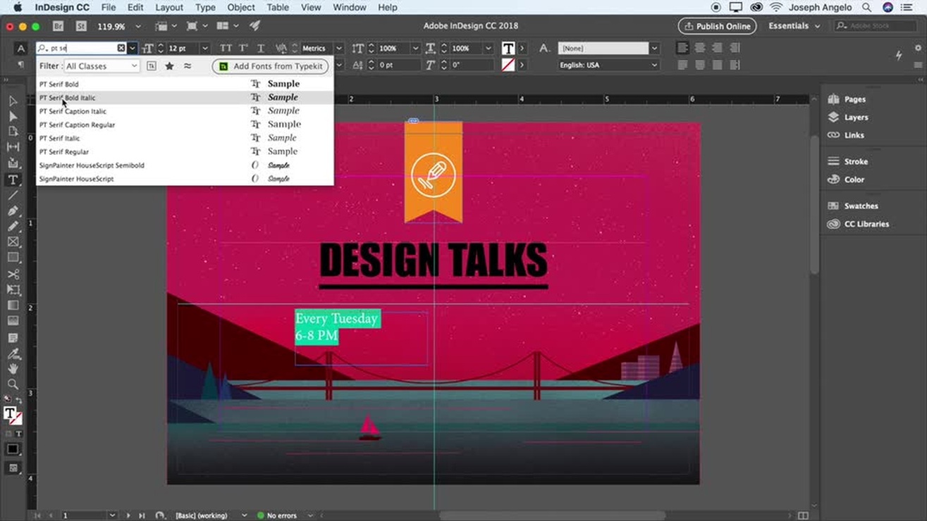Click the text fill color swatch
The image size is (927, 521).
pyautogui.click(x=508, y=49)
